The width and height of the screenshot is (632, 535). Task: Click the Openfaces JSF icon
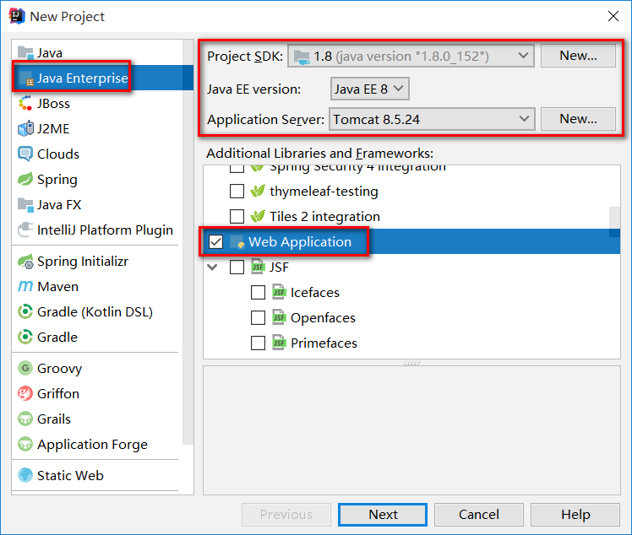(x=279, y=317)
